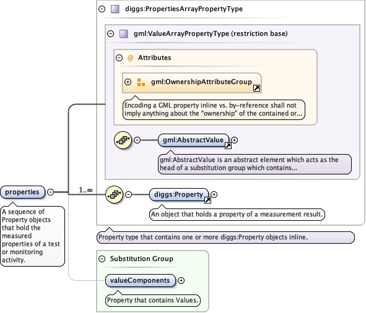The height and width of the screenshot is (313, 366).
Task: Click the complex type icon of diggs:PropertiesArrayPropertyType
Action: pos(115,9)
